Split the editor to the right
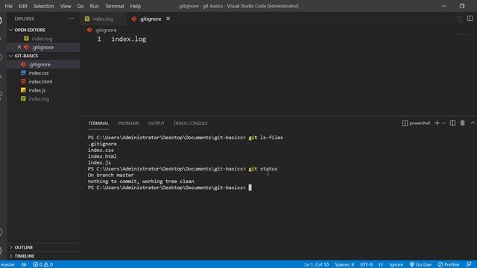Image resolution: width=477 pixels, height=268 pixels. (x=470, y=19)
